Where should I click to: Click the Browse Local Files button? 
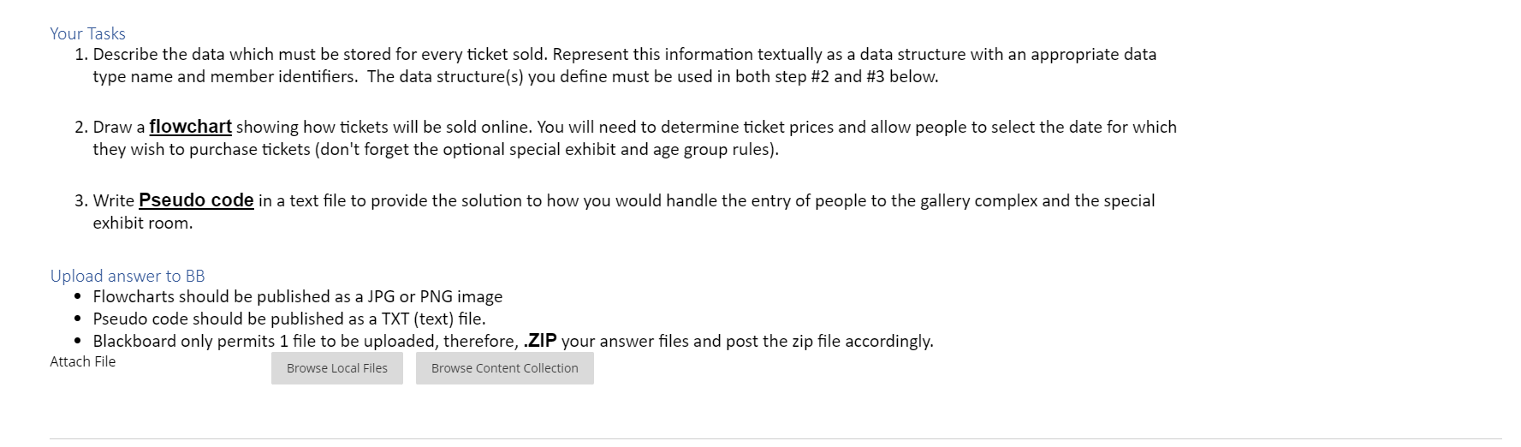(336, 368)
